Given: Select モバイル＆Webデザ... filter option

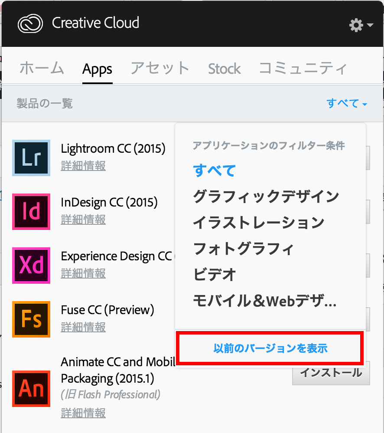Looking at the screenshot, I should 264,300.
